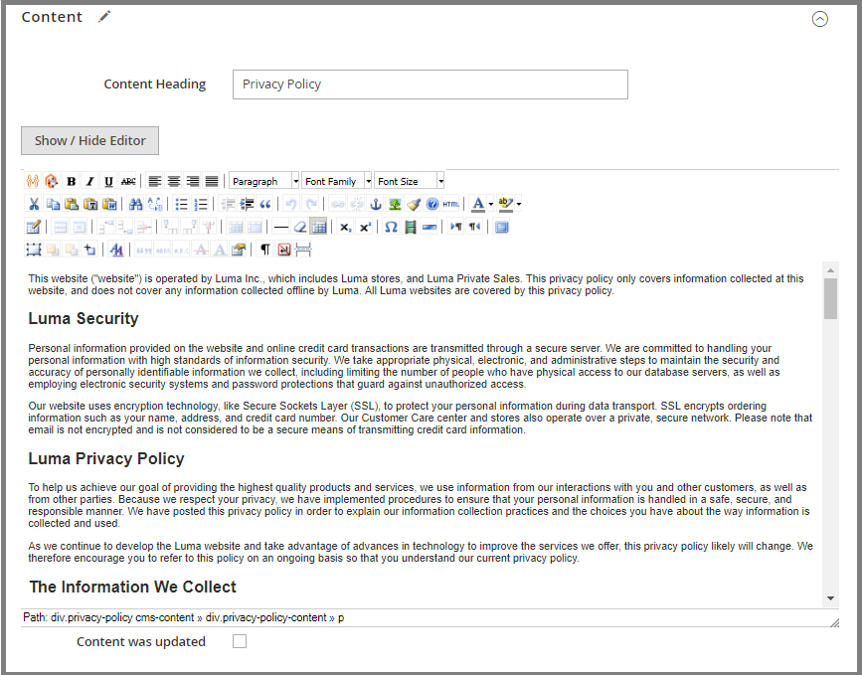Open the editor Help icon
The width and height of the screenshot is (862, 675).
pyautogui.click(x=432, y=205)
